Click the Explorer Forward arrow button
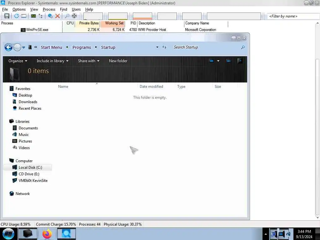 coord(17,47)
